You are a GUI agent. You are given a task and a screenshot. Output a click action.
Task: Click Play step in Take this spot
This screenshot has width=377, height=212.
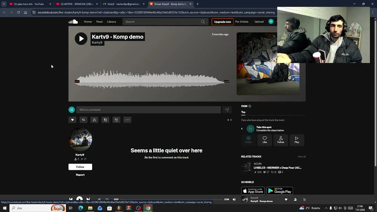(x=297, y=140)
